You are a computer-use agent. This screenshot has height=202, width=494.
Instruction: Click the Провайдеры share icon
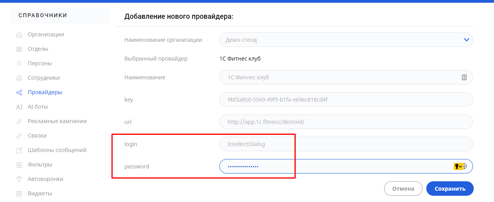[x=19, y=93]
